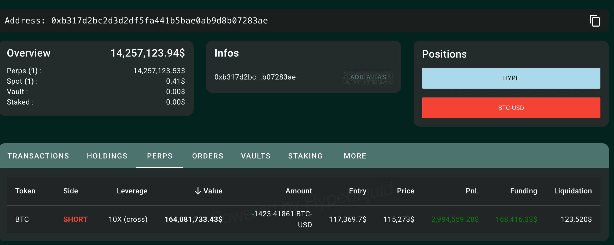Sort positions by Liquidation column header
This screenshot has width=614, height=245.
tap(573, 191)
